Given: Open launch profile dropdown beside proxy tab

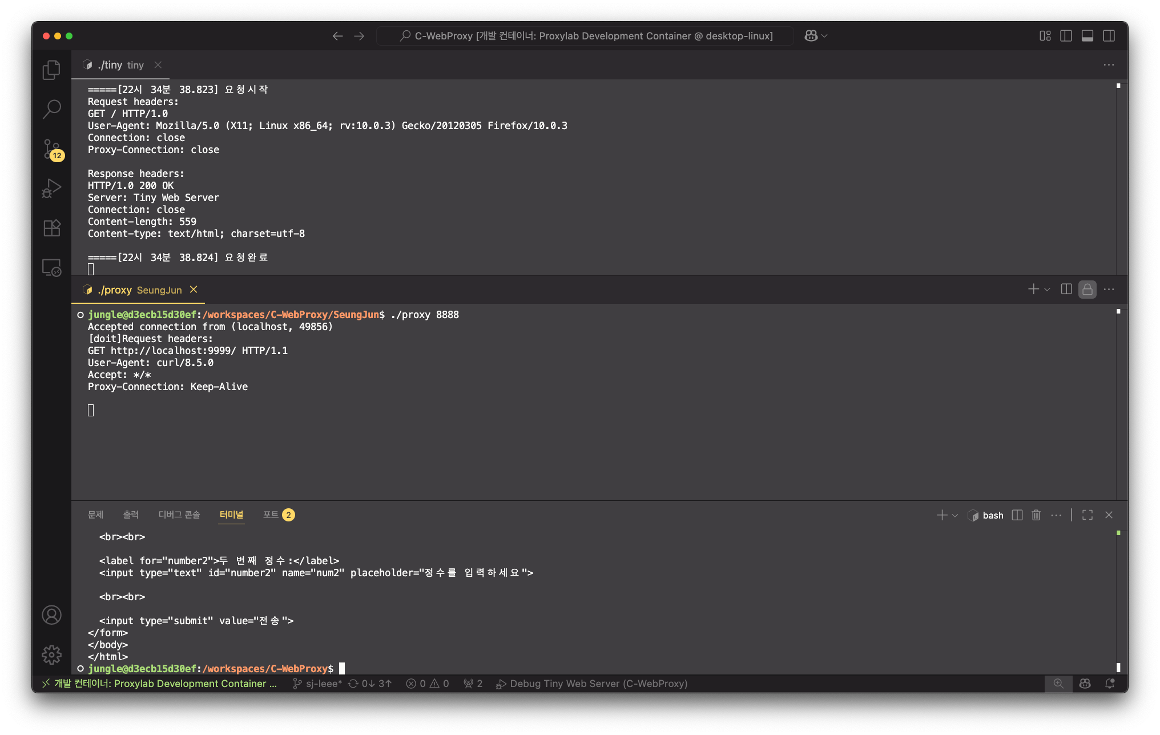Looking at the screenshot, I should pos(1047,290).
